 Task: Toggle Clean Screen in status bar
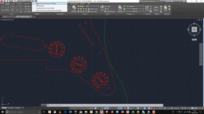[200, 108]
